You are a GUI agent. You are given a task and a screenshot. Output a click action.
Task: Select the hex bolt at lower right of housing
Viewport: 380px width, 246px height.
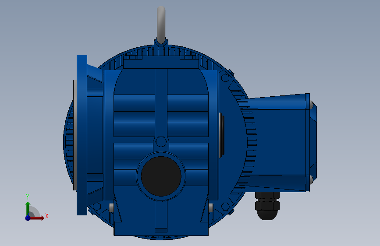tap(225, 207)
